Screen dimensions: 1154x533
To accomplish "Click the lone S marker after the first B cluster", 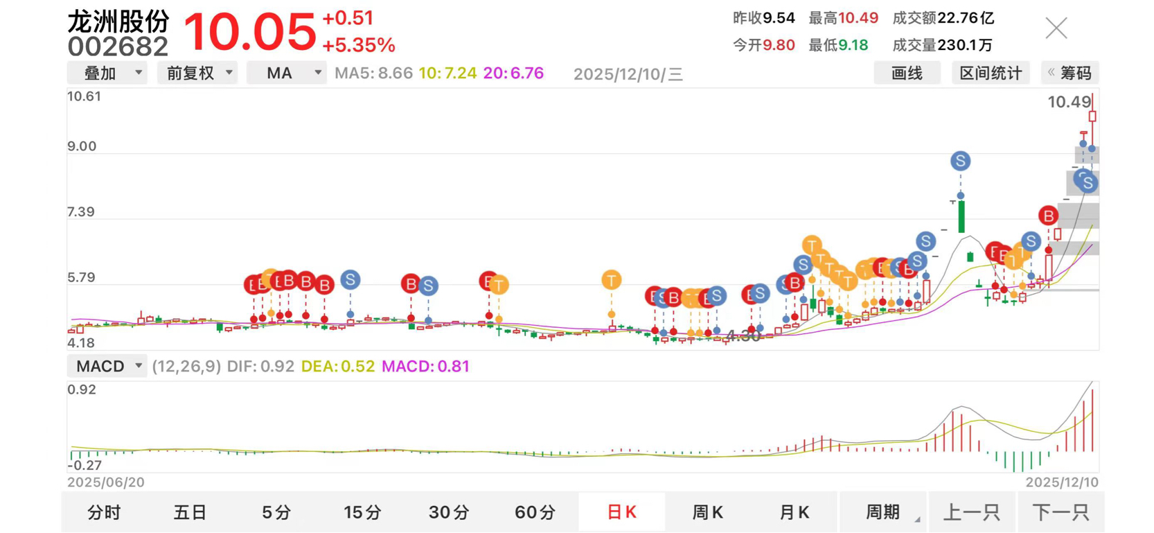I will click(x=350, y=280).
